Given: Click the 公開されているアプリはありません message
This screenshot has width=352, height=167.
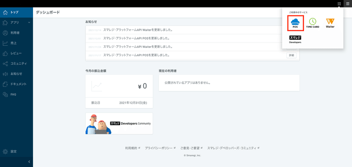Looking at the screenshot, I should click(x=187, y=83).
